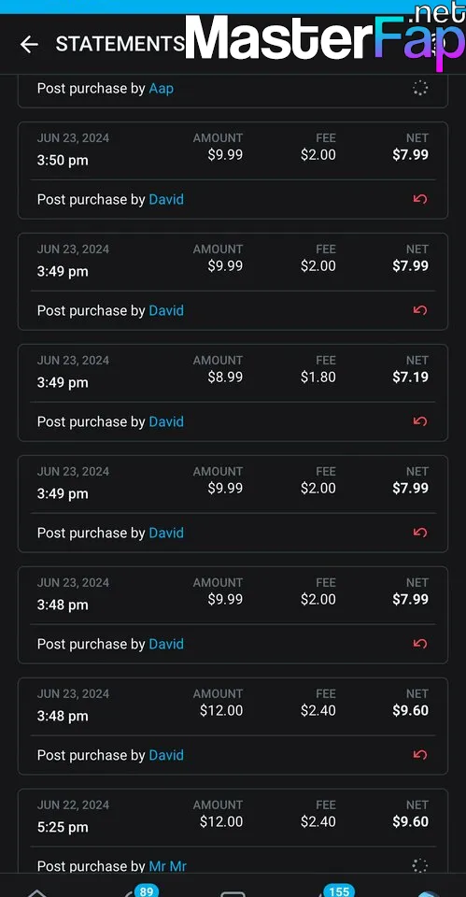
Task: Tap the pending spinner icon on Aap's purchase
Action: point(419,88)
